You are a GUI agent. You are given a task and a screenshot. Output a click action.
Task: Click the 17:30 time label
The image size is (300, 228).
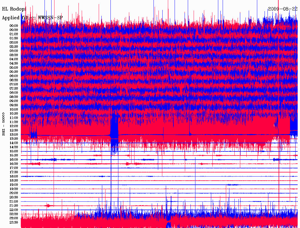coord(13,172)
